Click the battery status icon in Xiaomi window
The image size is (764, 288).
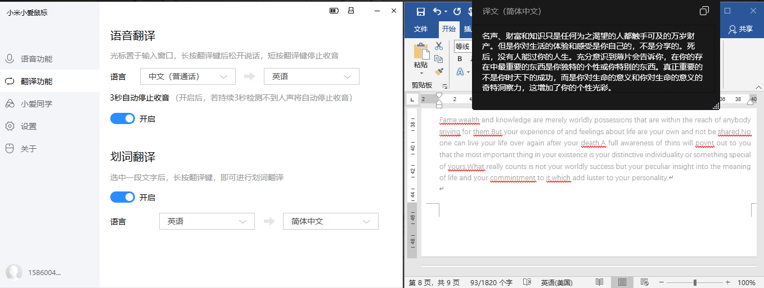[334, 11]
